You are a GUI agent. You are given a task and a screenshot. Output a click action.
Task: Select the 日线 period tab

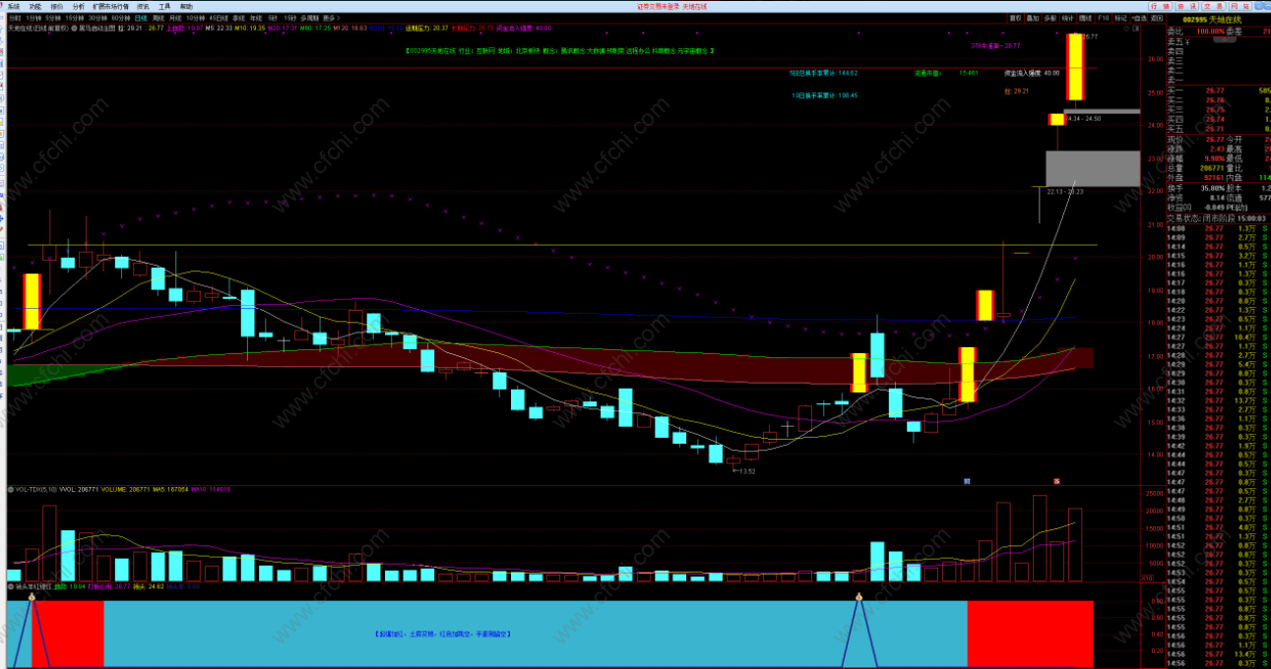(x=141, y=18)
